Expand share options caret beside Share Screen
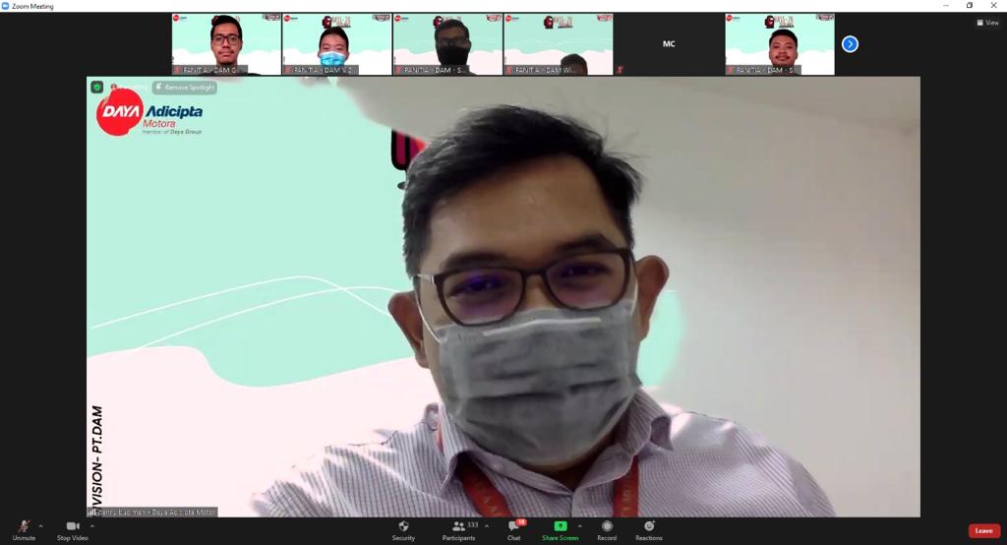The width and height of the screenshot is (1007, 545). [580, 525]
